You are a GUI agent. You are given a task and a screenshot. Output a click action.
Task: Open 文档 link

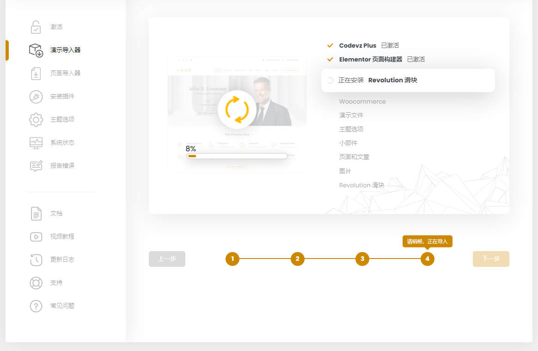pyautogui.click(x=56, y=214)
